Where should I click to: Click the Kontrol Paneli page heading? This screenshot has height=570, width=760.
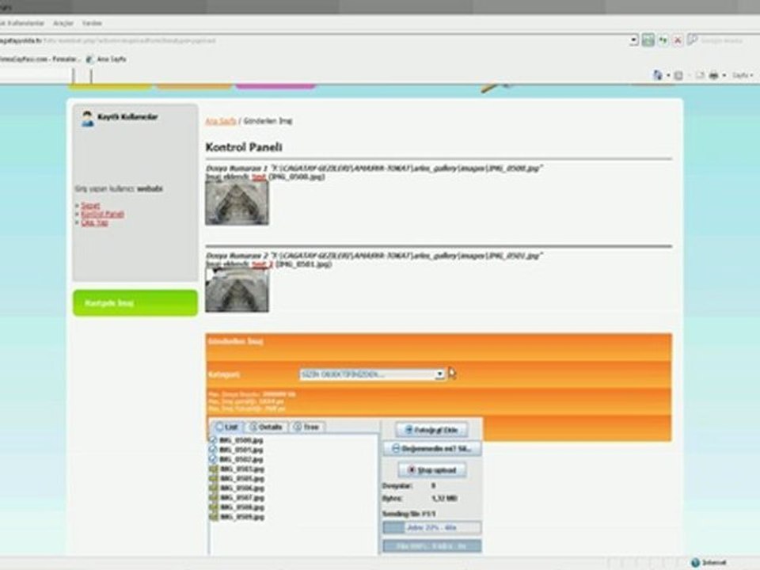tap(244, 147)
